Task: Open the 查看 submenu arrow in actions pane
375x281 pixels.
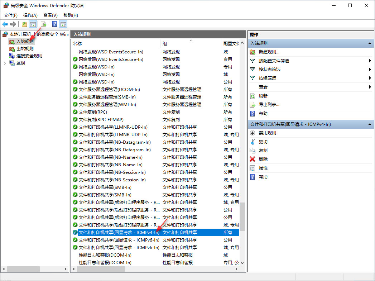Action: point(370,87)
